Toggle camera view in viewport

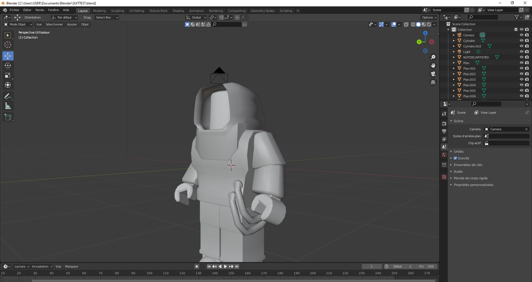[x=433, y=74]
